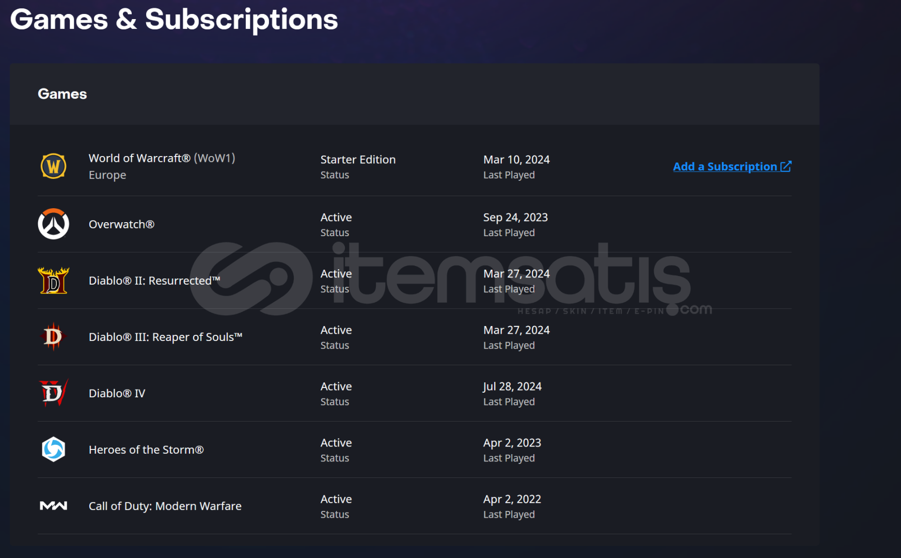Open the external link icon beside Add a Subscription
Viewport: 901px width, 558px height.
(x=786, y=166)
